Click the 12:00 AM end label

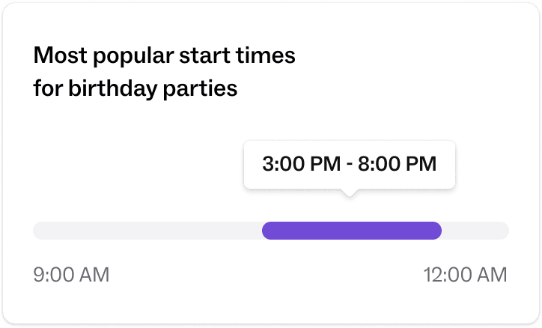[465, 275]
